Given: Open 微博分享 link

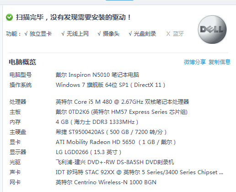Looking at the screenshot, I should pos(195,62).
